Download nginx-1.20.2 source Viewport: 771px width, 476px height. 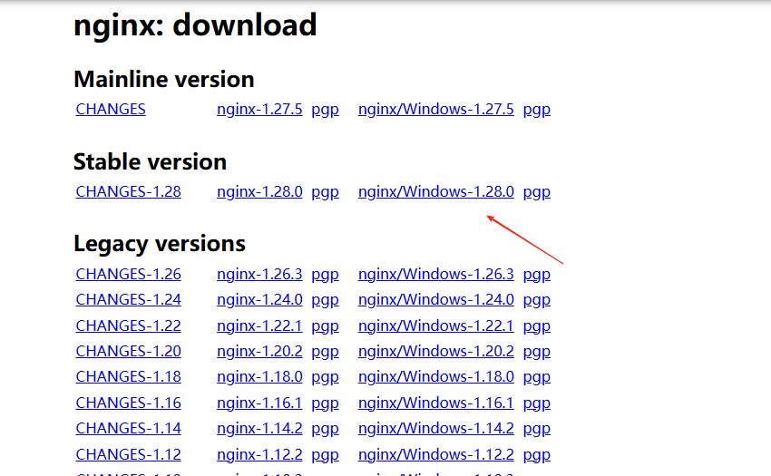pyautogui.click(x=259, y=351)
